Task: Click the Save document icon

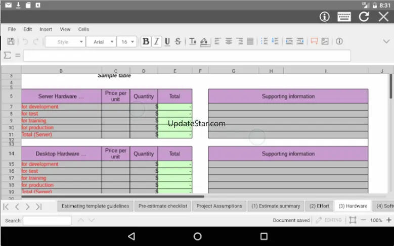Action: coord(11,42)
